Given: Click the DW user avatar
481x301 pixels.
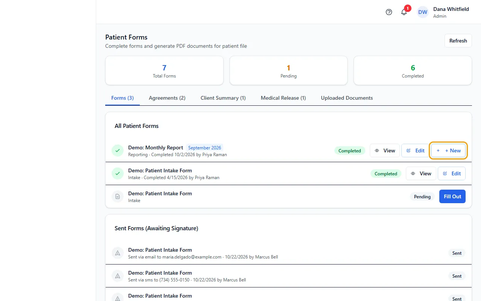Looking at the screenshot, I should coord(423,12).
